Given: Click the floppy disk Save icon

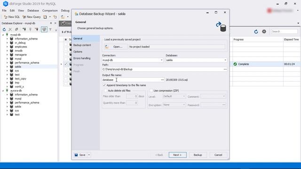Looking at the screenshot, I should [x=76, y=155].
